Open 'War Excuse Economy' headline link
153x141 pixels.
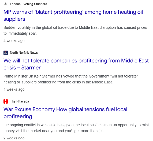click(x=65, y=113)
